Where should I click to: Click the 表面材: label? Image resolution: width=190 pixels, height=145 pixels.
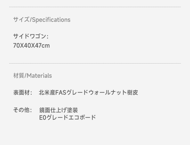point(23,93)
